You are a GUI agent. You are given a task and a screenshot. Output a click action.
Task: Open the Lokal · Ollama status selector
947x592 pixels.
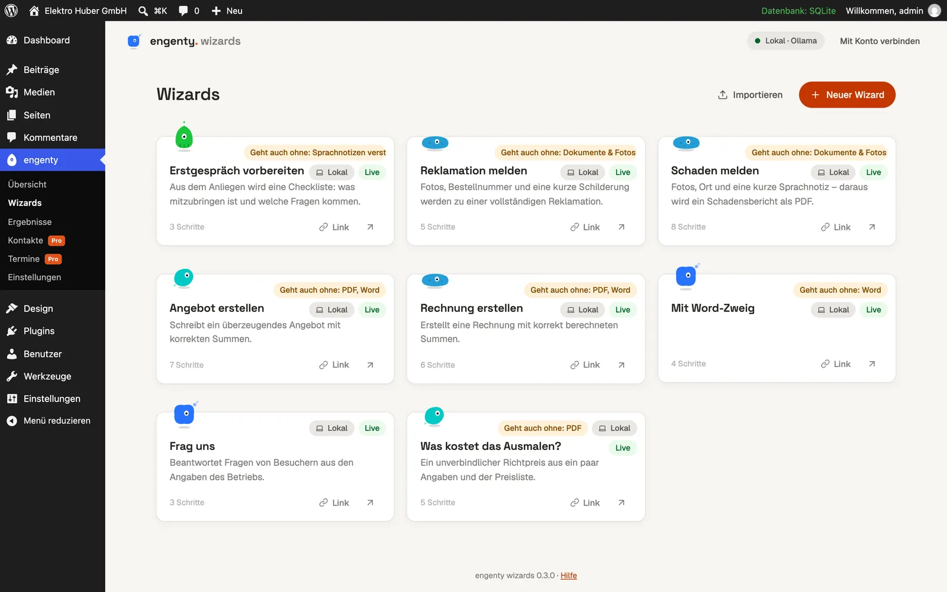pos(785,41)
